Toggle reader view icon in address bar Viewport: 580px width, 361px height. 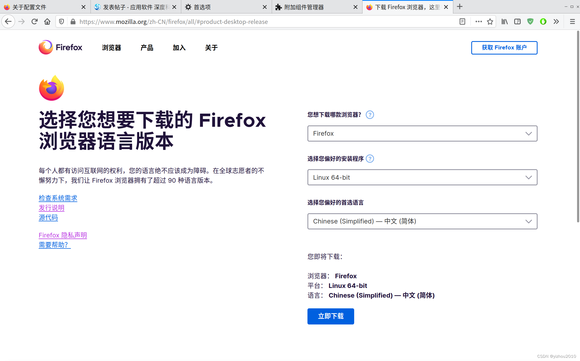[462, 21]
